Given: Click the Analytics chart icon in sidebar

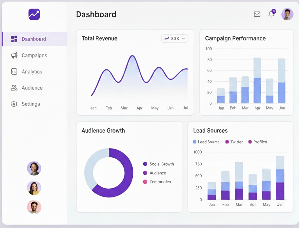Looking at the screenshot, I should point(14,72).
